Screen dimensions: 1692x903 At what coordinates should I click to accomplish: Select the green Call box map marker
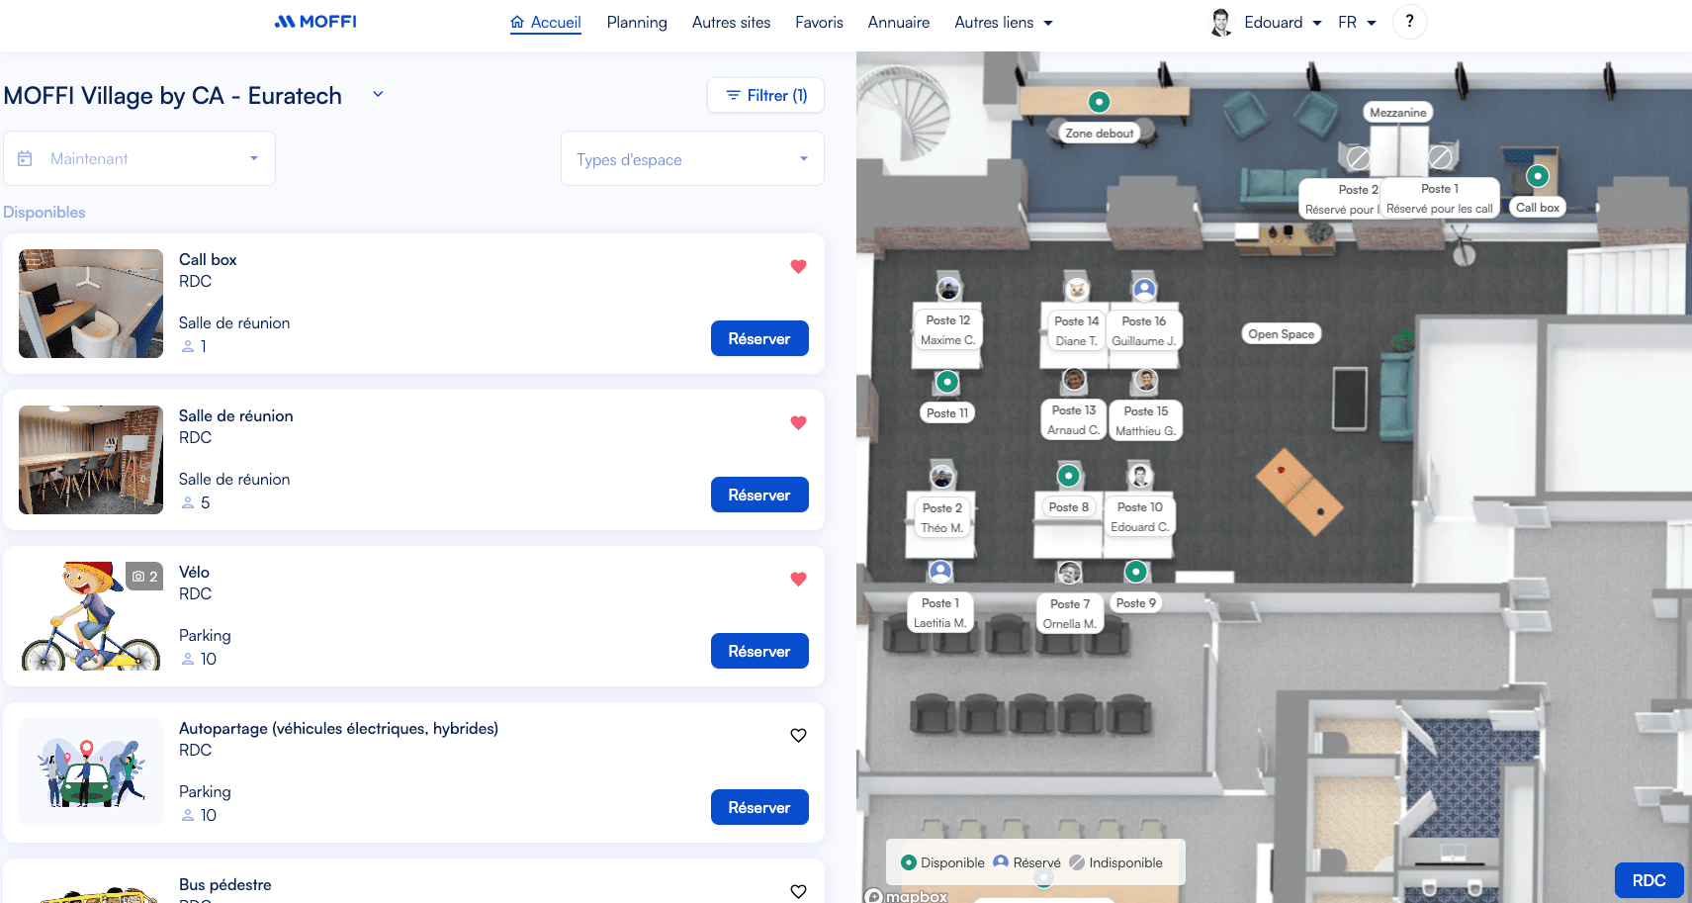tap(1538, 176)
